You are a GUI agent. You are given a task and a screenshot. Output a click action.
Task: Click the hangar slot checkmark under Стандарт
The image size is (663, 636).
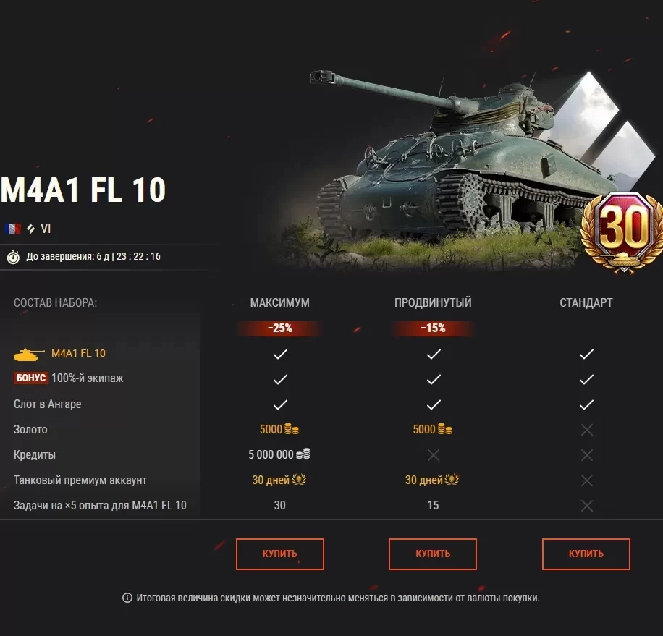586,404
